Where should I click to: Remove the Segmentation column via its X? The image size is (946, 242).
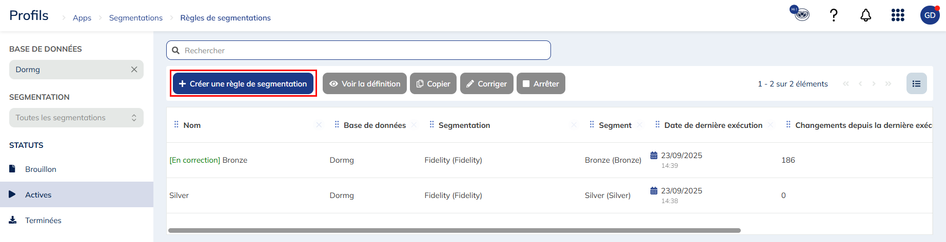point(574,125)
